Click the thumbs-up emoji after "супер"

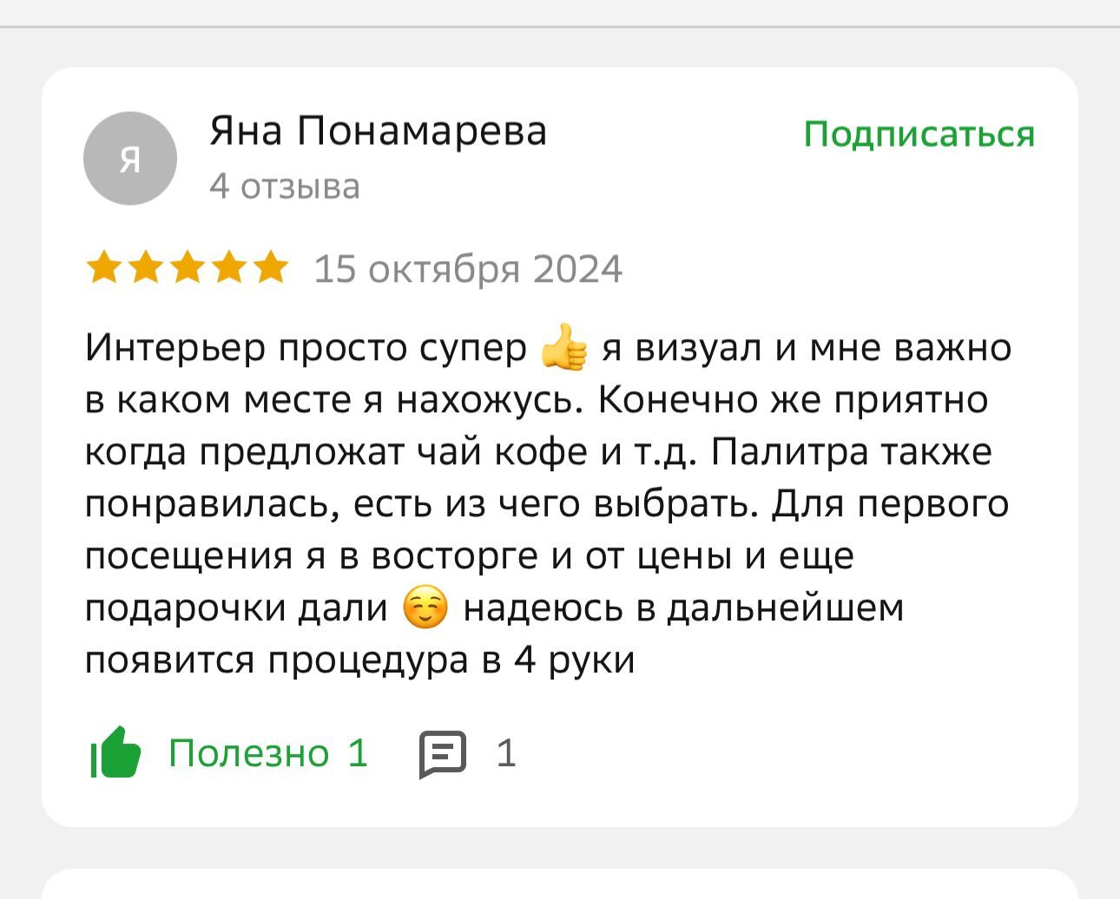point(564,348)
